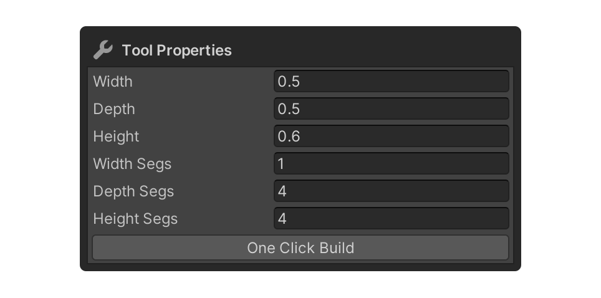Focus the Depth Segs input field
The image size is (601, 298).
coord(391,191)
